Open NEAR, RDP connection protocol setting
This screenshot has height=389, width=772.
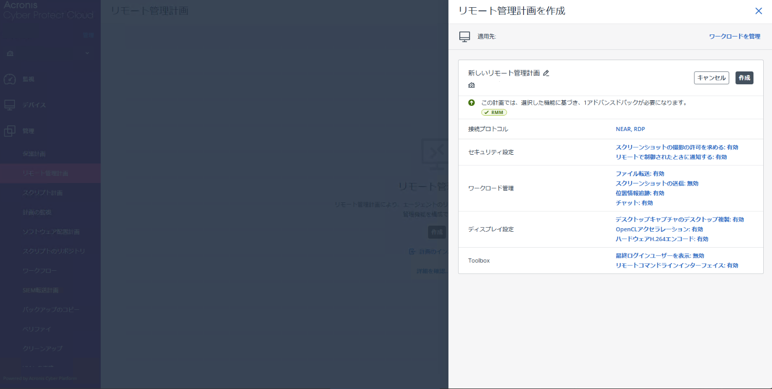click(x=630, y=129)
